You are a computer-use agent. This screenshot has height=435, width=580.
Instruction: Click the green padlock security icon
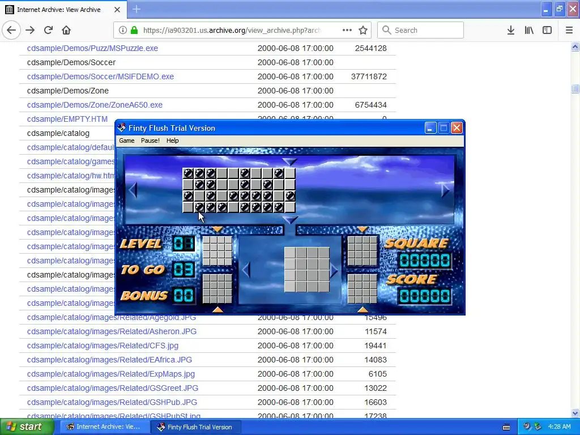coord(134,31)
